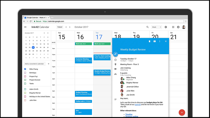Show next month in mini calendar

pos(48,33)
